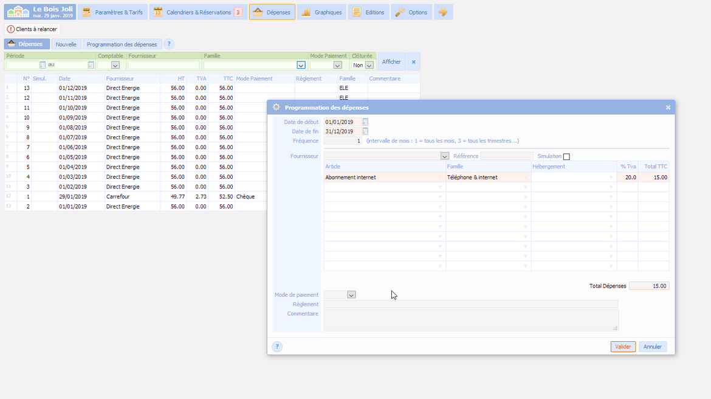The width and height of the screenshot is (711, 399).
Task: Open the Graphiques menu
Action: pos(322,12)
